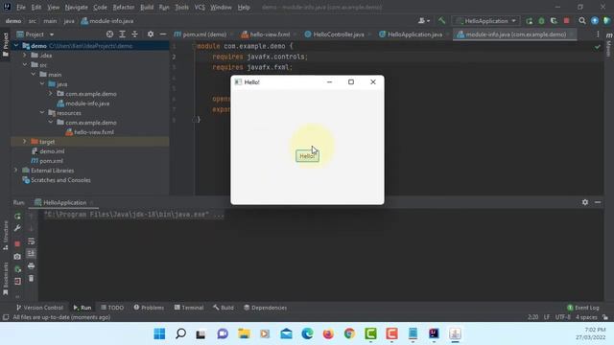Open Project panel settings gear
Screen dimensions: 614x345
pos(151,34)
